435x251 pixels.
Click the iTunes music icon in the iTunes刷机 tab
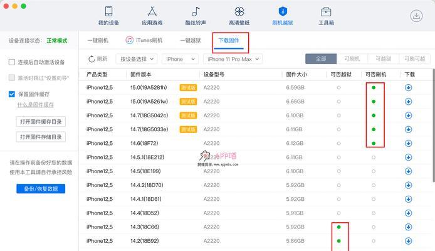pos(129,40)
